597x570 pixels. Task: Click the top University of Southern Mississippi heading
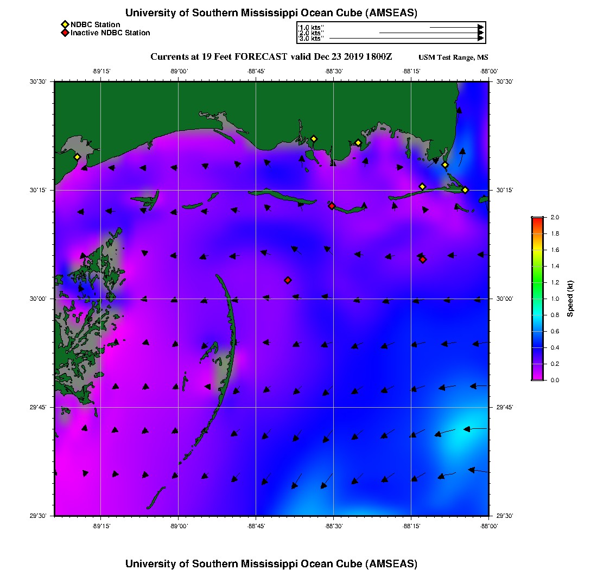pos(271,12)
